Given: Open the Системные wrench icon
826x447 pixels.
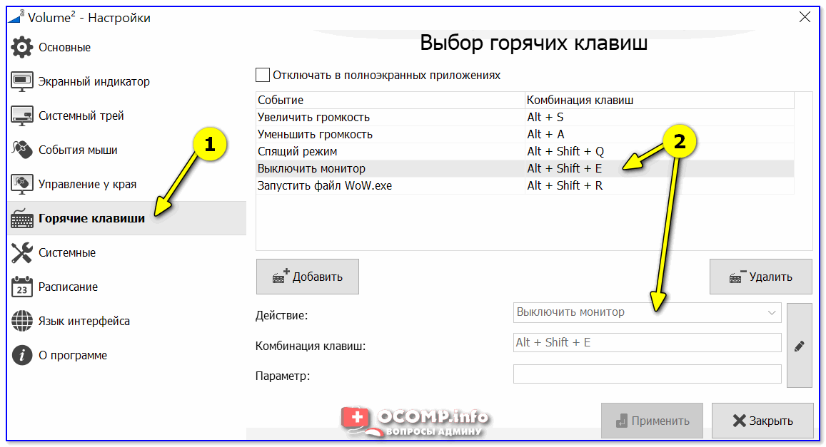Looking at the screenshot, I should tap(22, 253).
